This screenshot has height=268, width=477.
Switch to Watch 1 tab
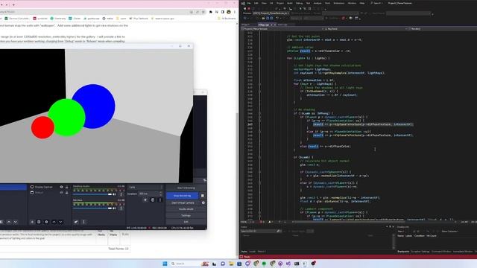[262, 252]
